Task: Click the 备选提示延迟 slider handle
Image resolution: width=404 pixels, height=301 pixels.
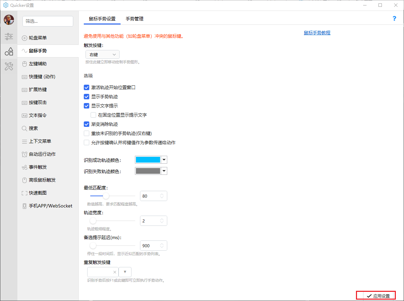Action: pos(93,246)
